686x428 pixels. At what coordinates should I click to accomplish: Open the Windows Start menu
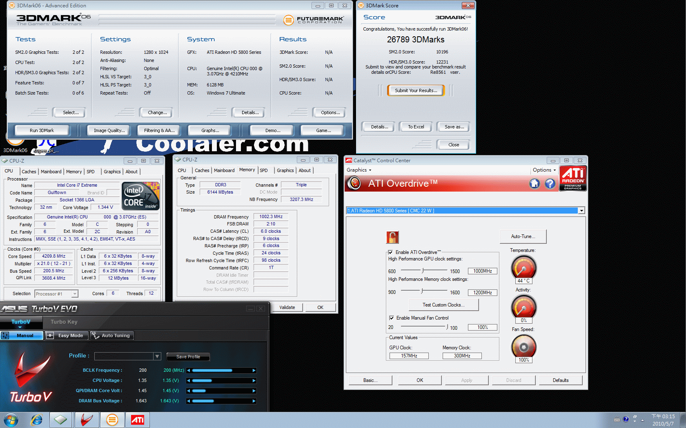[11, 420]
